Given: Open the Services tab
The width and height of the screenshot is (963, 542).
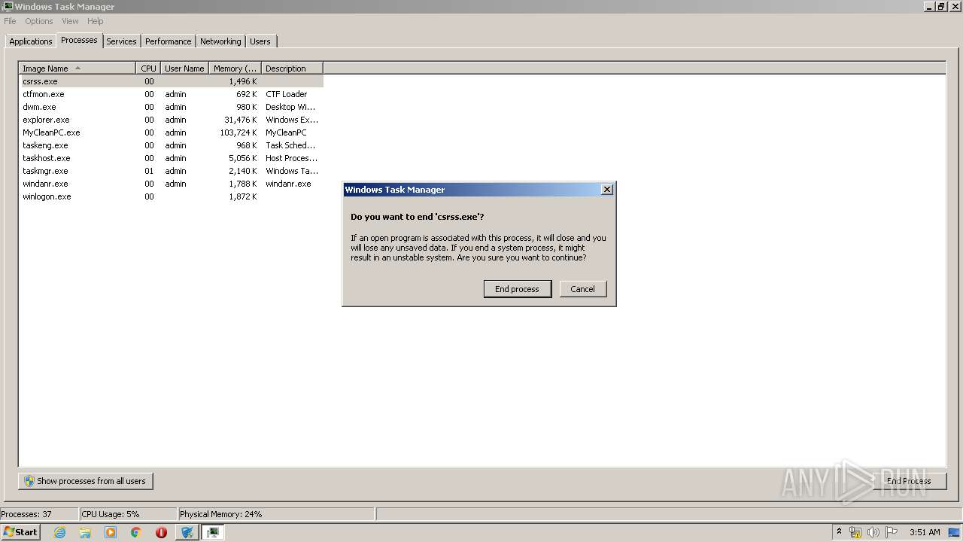Looking at the screenshot, I should (121, 41).
